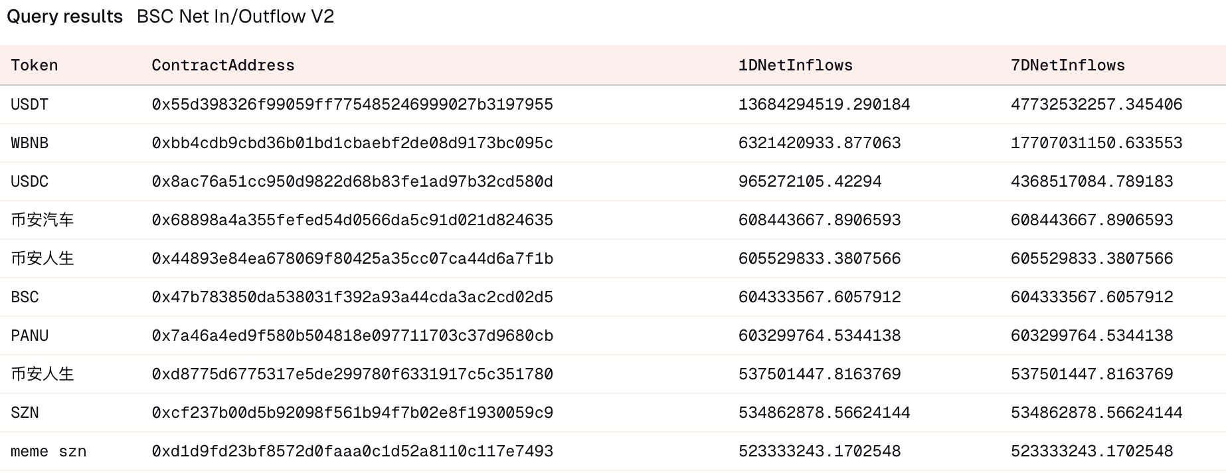Click the USDT contract address 0x55d398326f...
Image resolution: width=1226 pixels, height=473 pixels.
pos(353,104)
